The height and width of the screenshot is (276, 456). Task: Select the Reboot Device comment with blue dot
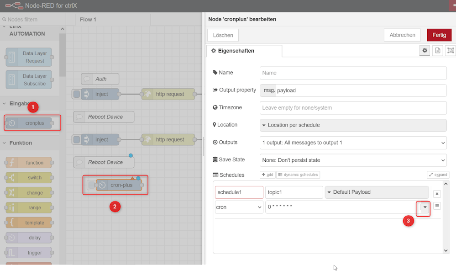104,162
